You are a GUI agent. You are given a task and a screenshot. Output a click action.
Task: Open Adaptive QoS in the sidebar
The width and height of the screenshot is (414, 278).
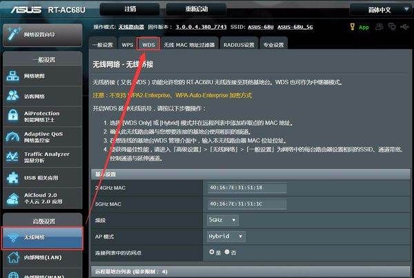pyautogui.click(x=41, y=137)
